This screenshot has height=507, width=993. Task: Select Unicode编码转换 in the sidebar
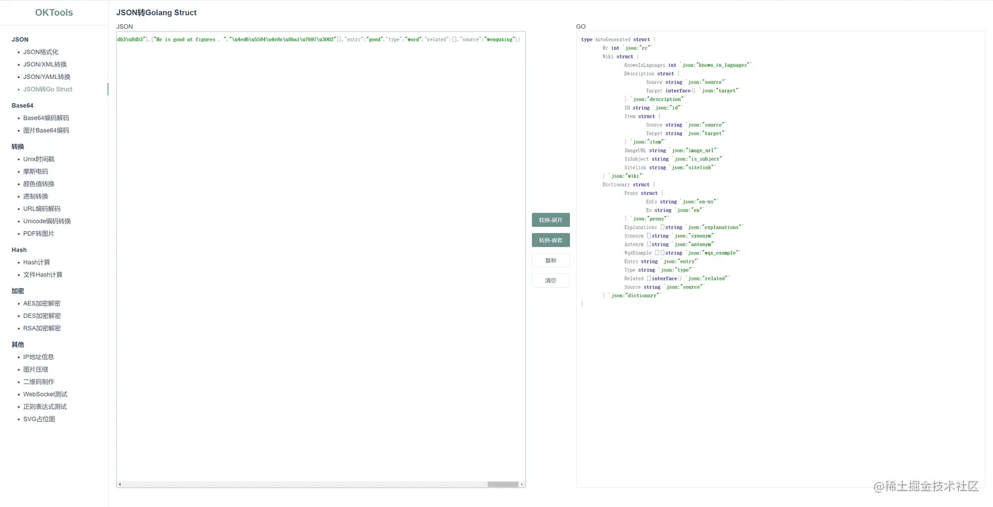[47, 221]
